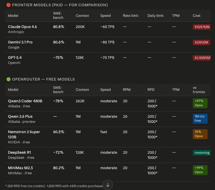Click the 1M context value for Gemini 3.1 Pro
Image resolution: width=215 pixels, height=190 pixels.
(78, 42)
